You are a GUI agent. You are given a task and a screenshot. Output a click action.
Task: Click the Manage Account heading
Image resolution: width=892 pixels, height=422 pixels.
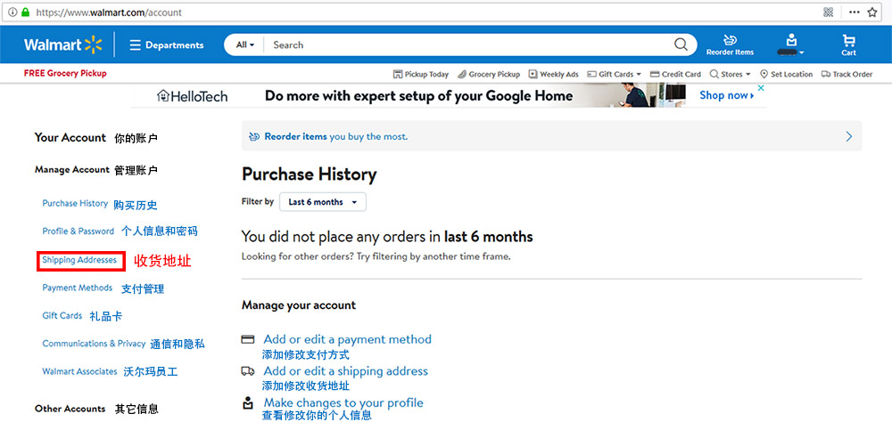pyautogui.click(x=71, y=170)
